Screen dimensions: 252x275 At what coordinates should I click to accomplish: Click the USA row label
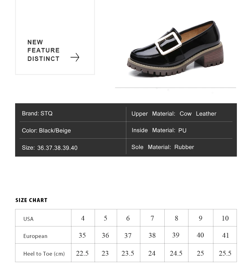28,219
